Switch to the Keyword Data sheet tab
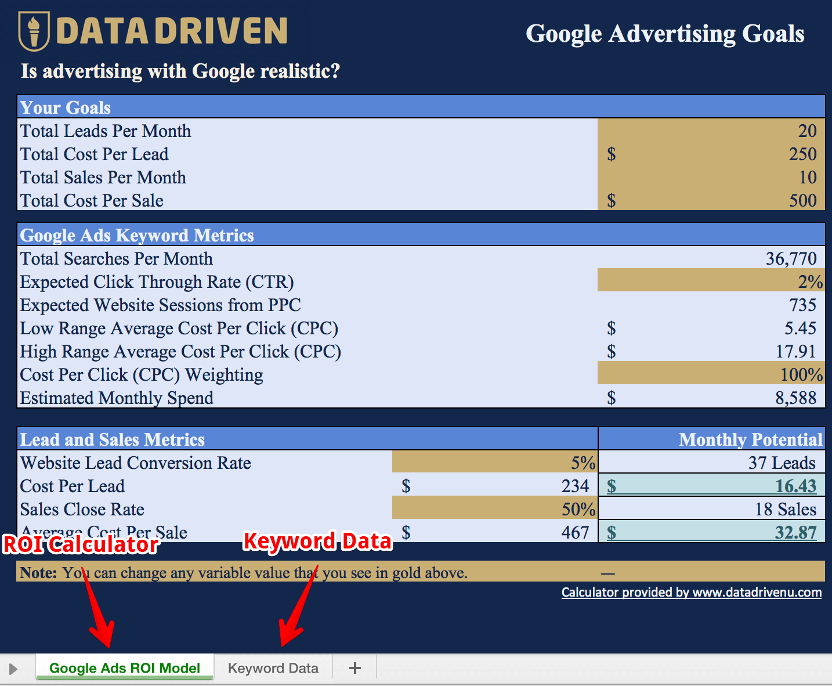 (x=273, y=668)
